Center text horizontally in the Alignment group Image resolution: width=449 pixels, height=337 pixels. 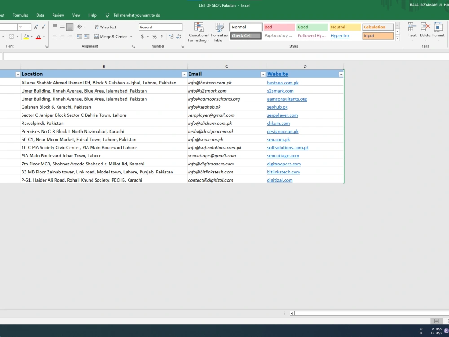coord(62,36)
